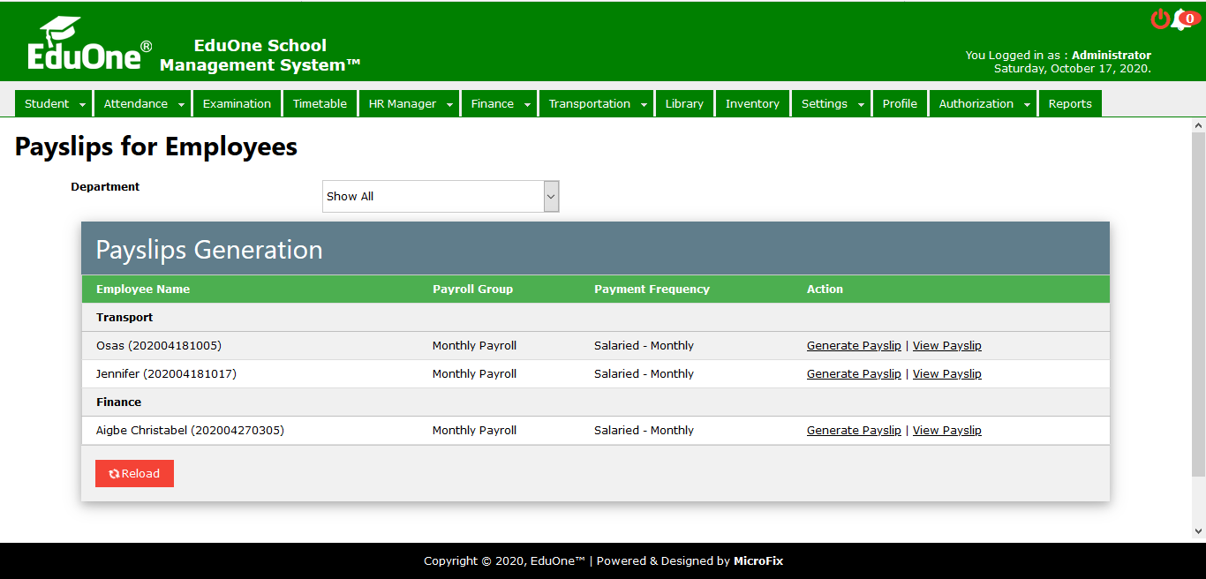View Payslip for Aigbe Christabel
The width and height of the screenshot is (1206, 579).
point(946,431)
